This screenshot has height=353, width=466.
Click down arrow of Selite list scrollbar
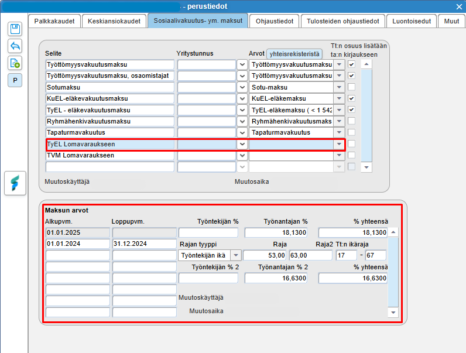coord(366,167)
